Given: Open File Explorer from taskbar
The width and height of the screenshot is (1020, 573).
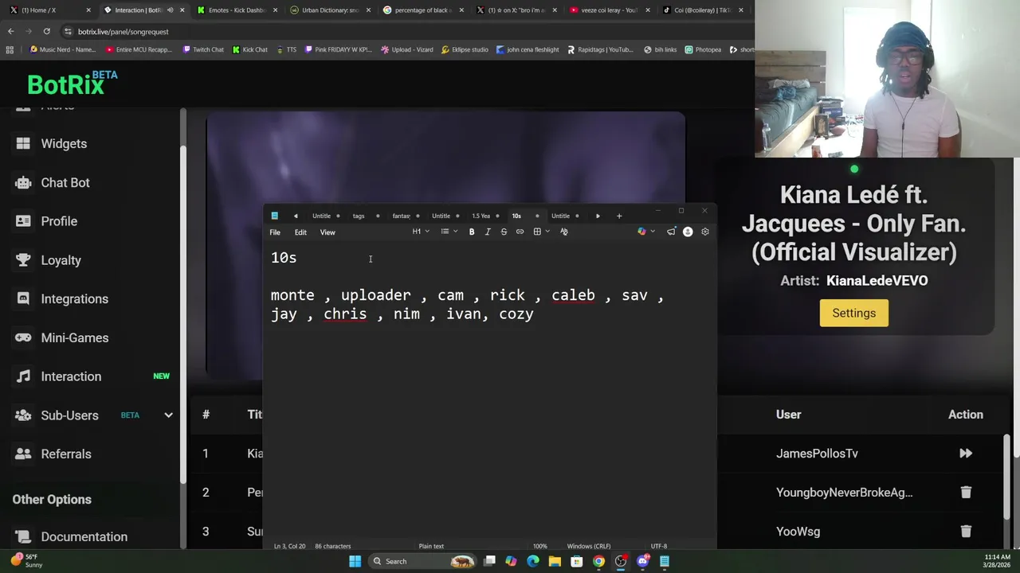Looking at the screenshot, I should (x=555, y=561).
